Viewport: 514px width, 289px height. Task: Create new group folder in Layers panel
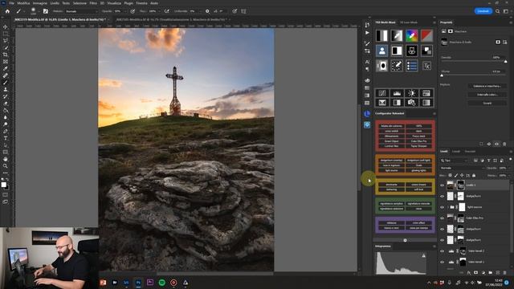491,273
